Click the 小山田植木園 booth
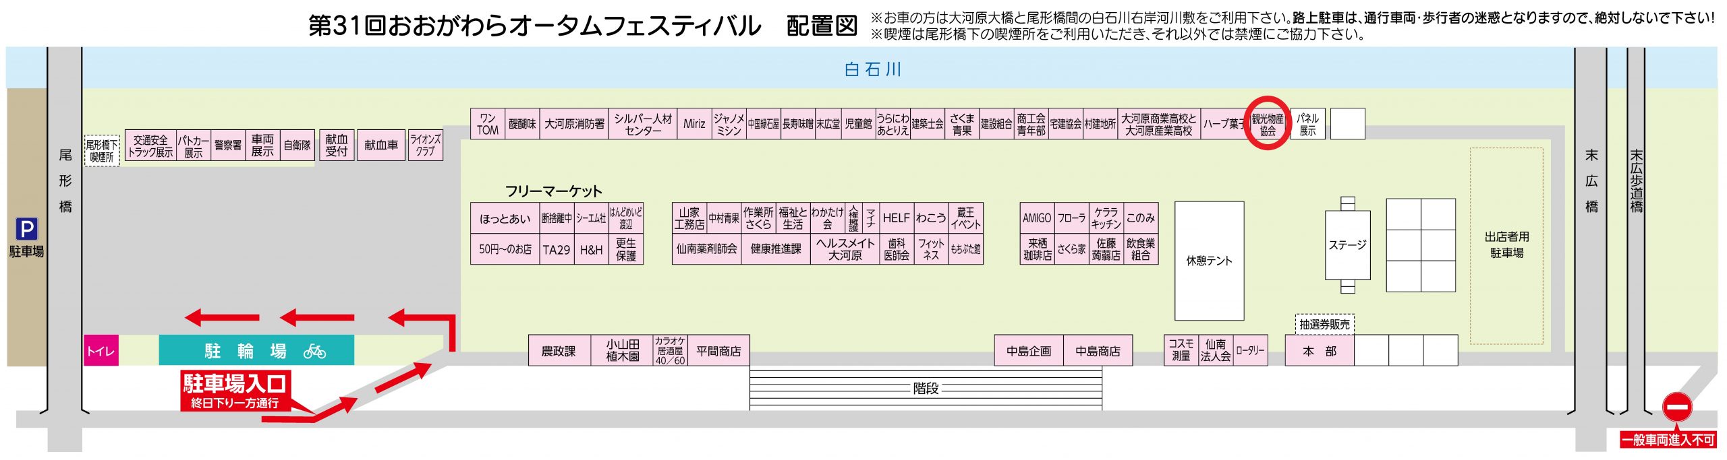 click(622, 350)
